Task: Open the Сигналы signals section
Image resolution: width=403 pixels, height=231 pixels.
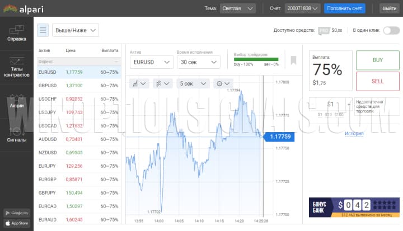Action: 16,135
